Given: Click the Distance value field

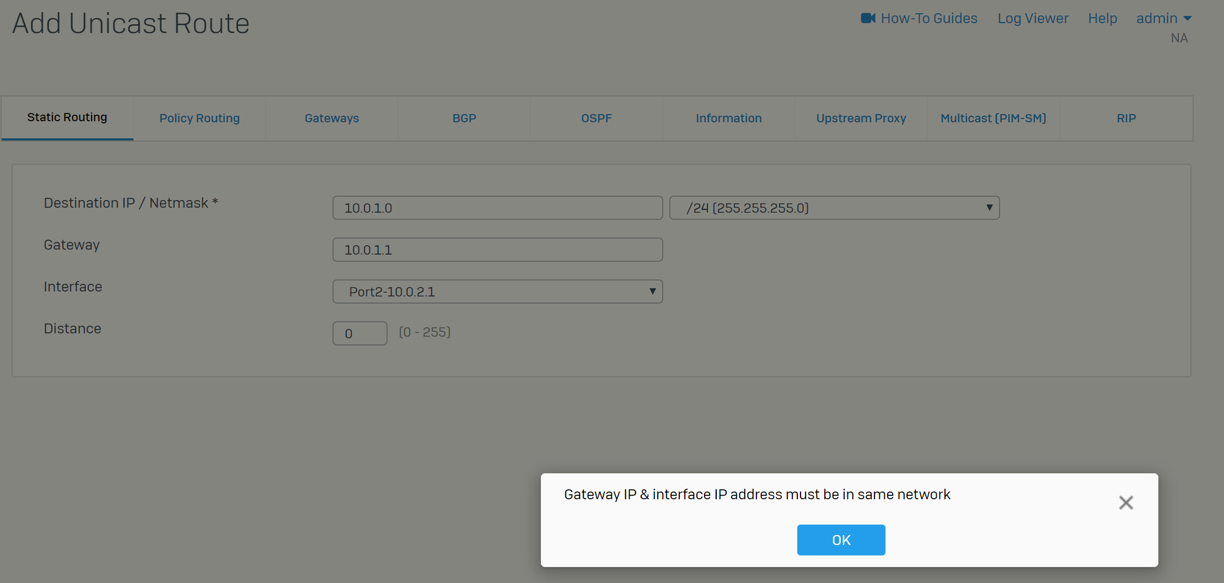Looking at the screenshot, I should [360, 333].
